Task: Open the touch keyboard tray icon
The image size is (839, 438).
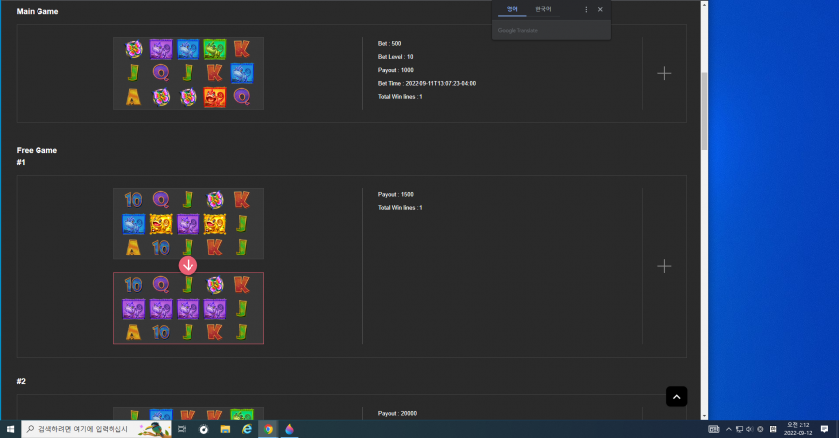Action: click(x=714, y=429)
